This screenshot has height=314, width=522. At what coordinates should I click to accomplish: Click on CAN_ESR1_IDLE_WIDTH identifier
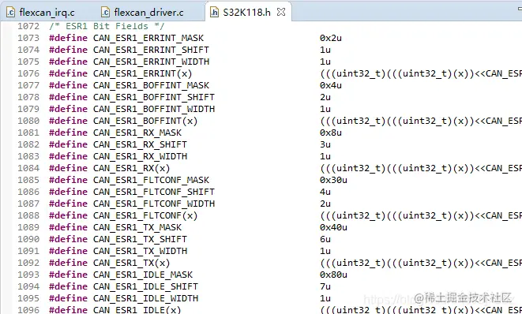pyautogui.click(x=145, y=298)
